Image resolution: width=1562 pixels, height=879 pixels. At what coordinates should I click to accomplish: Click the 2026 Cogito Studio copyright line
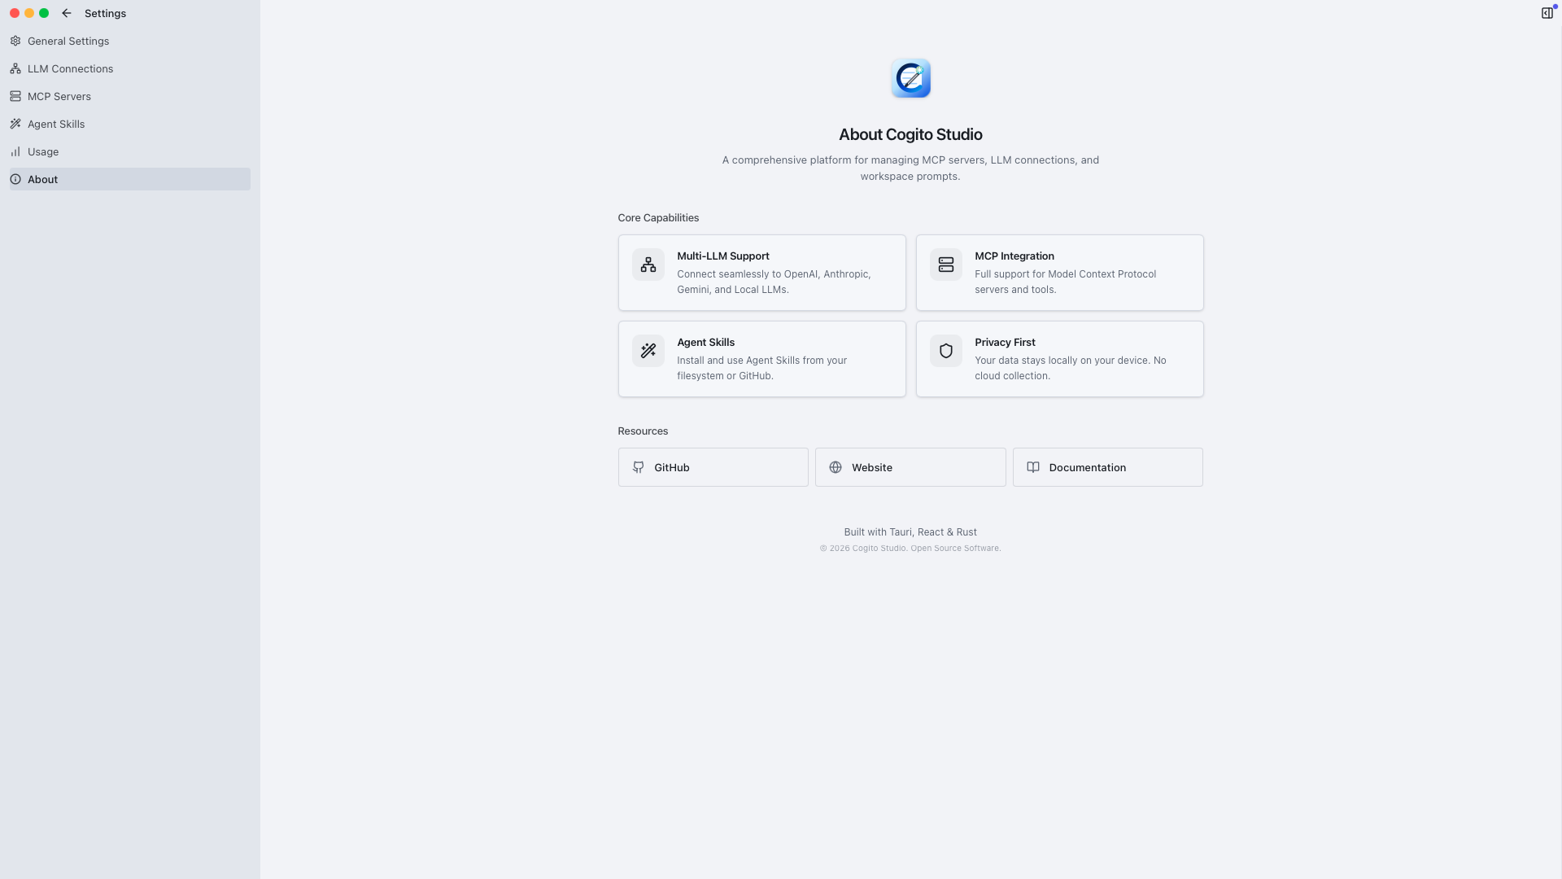click(x=910, y=548)
